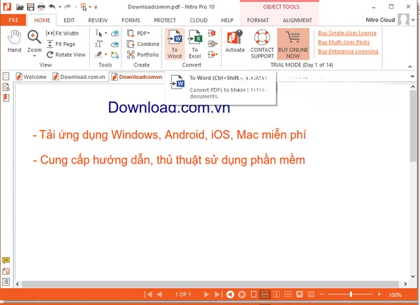Open the Select tool dropdown arrow

click(106, 34)
